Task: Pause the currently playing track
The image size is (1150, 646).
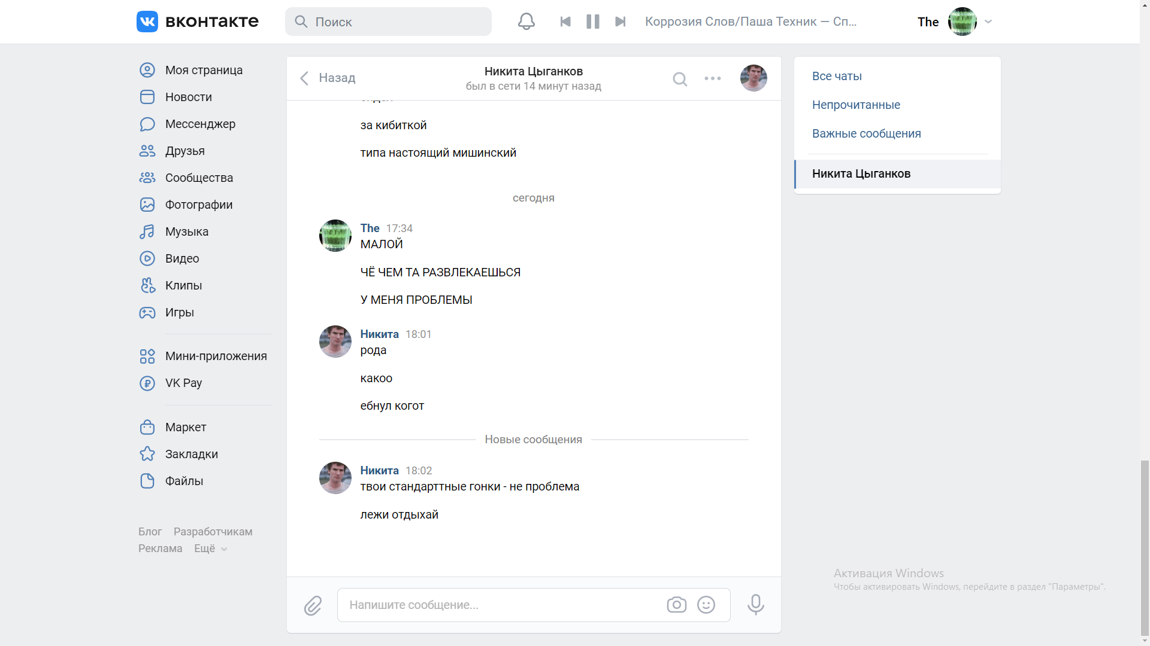Action: tap(593, 22)
